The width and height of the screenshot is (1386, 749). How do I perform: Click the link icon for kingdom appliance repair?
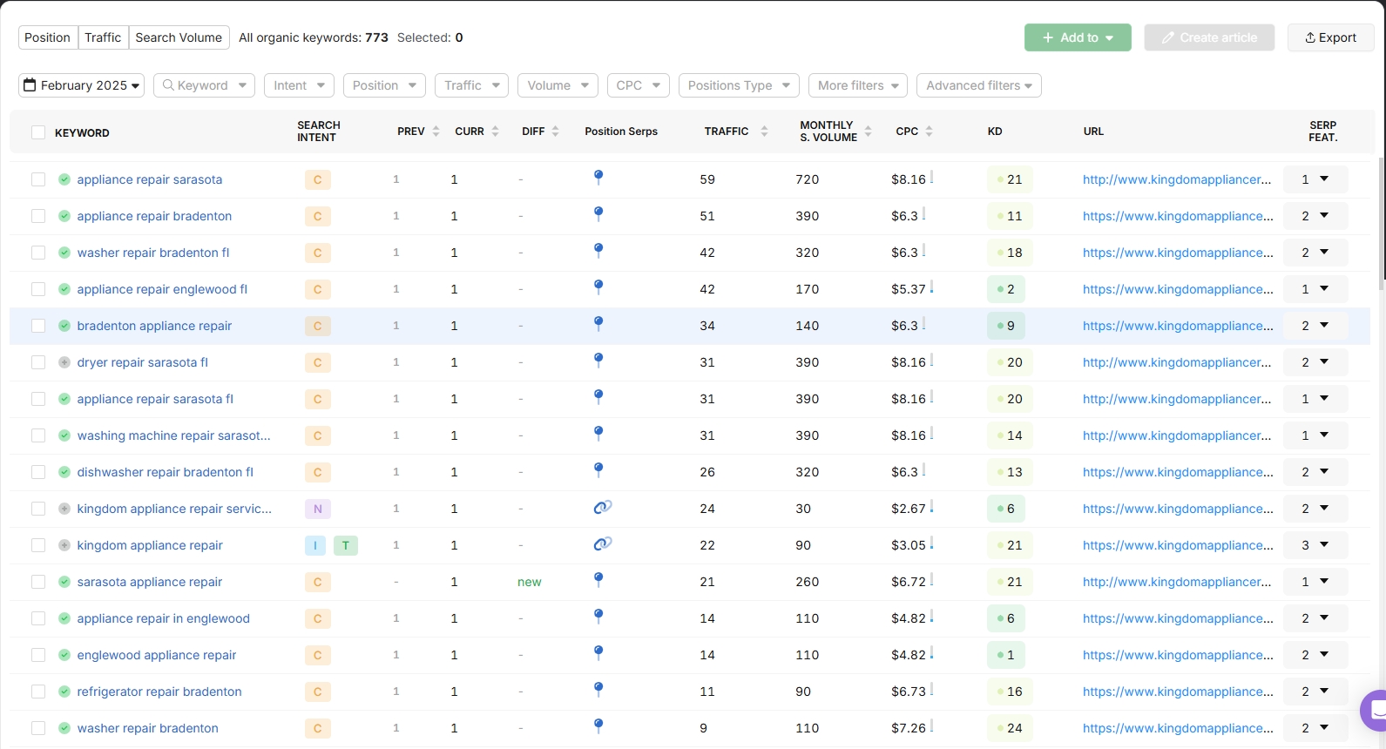pos(602,544)
